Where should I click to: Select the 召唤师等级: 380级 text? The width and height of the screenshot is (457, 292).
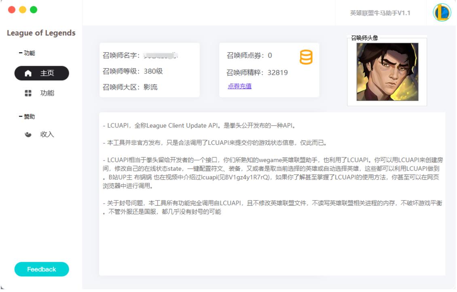pos(133,71)
